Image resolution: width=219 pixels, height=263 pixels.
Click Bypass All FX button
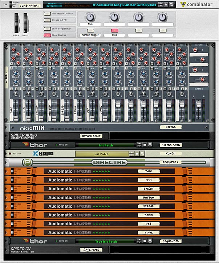47,20
